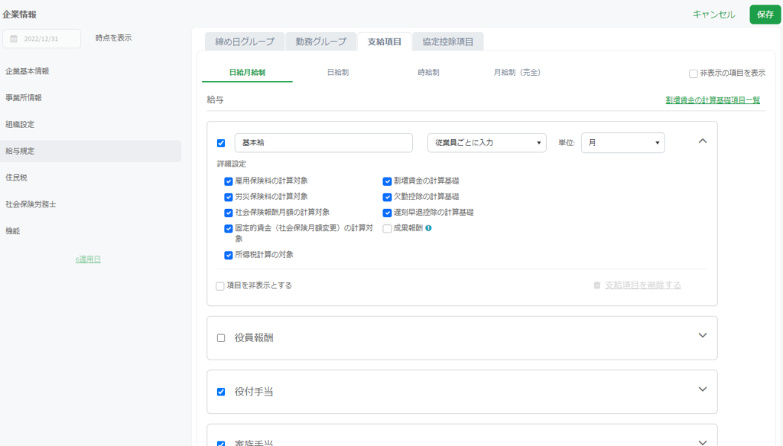Switch to the 協定控除項目 tab
This screenshot has width=783, height=446.
(x=447, y=42)
